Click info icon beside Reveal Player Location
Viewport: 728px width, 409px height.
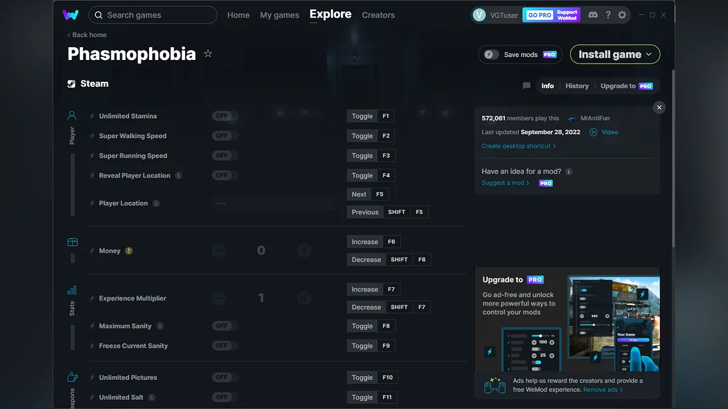[x=178, y=176]
